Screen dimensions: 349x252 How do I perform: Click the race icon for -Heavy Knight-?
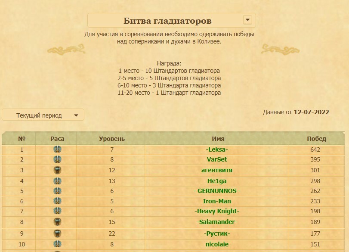[57, 211]
